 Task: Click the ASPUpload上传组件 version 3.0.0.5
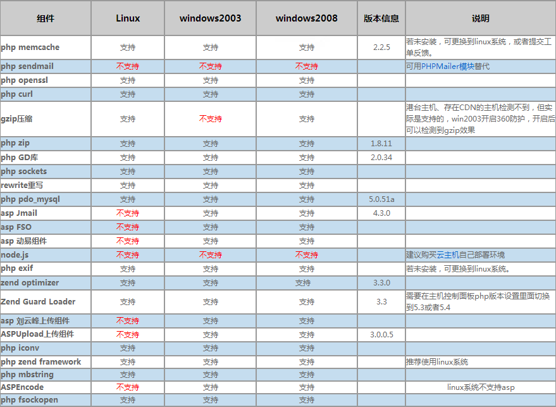pos(381,335)
